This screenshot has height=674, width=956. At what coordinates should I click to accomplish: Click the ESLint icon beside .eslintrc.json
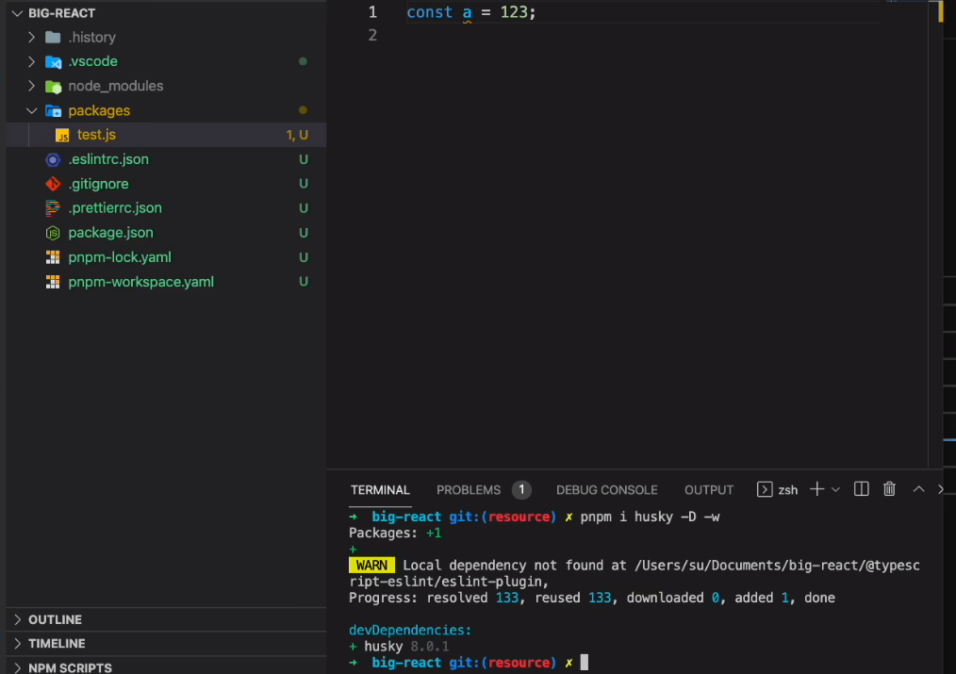click(53, 159)
